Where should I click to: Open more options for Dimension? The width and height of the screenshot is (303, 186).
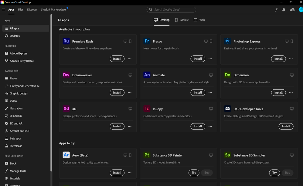pyautogui.click(x=291, y=92)
